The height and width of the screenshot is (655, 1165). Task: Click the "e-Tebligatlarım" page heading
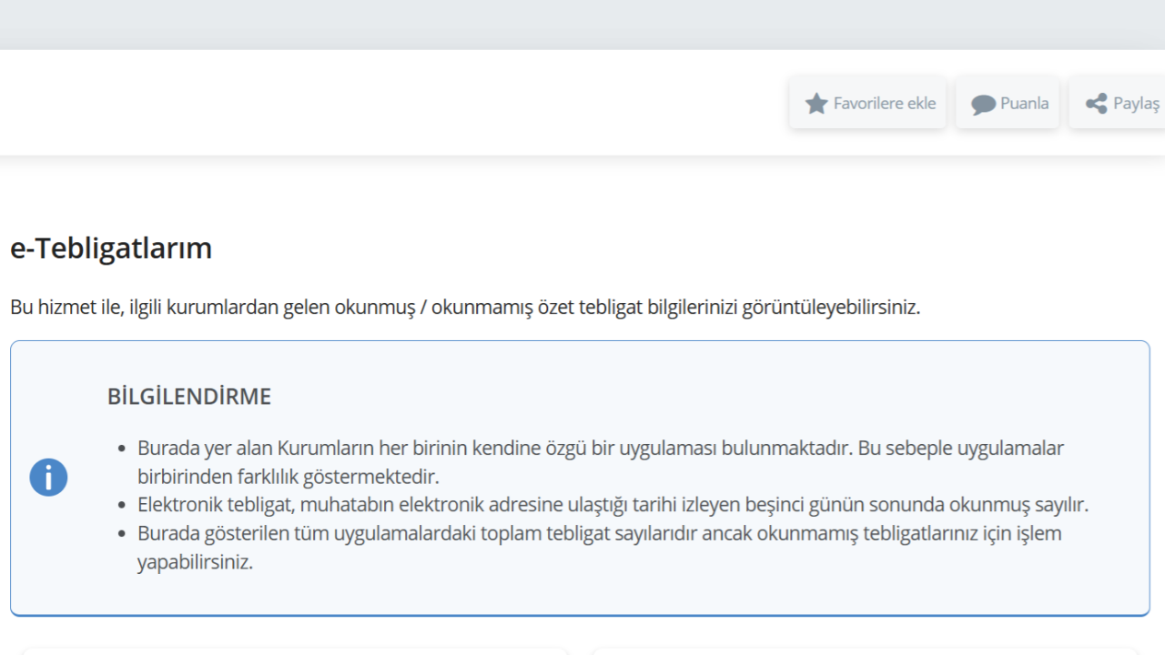(x=111, y=248)
